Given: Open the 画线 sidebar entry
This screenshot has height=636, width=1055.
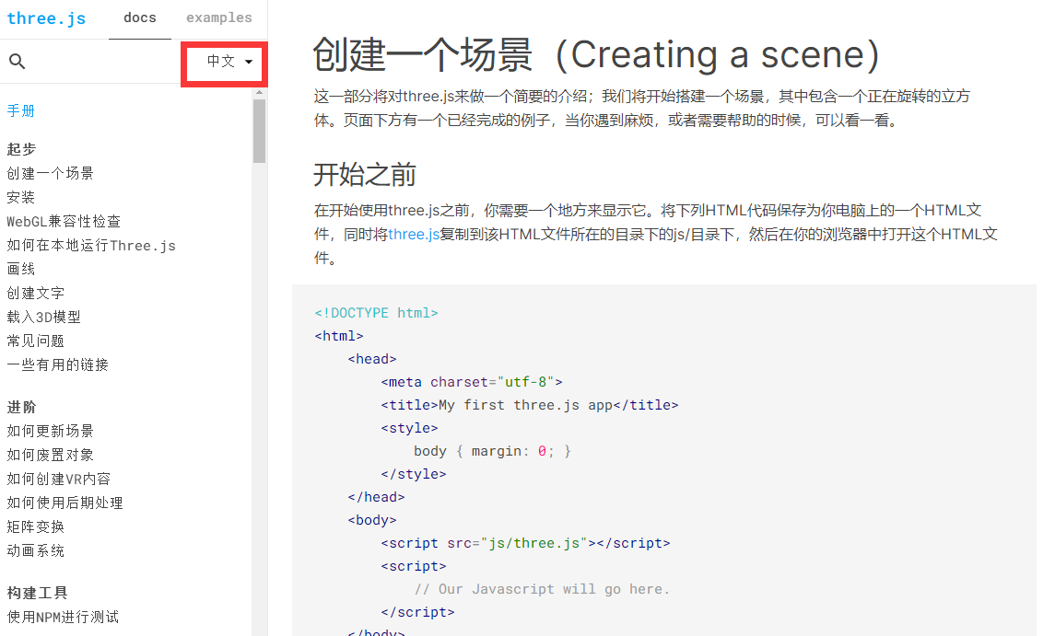Looking at the screenshot, I should tap(21, 269).
